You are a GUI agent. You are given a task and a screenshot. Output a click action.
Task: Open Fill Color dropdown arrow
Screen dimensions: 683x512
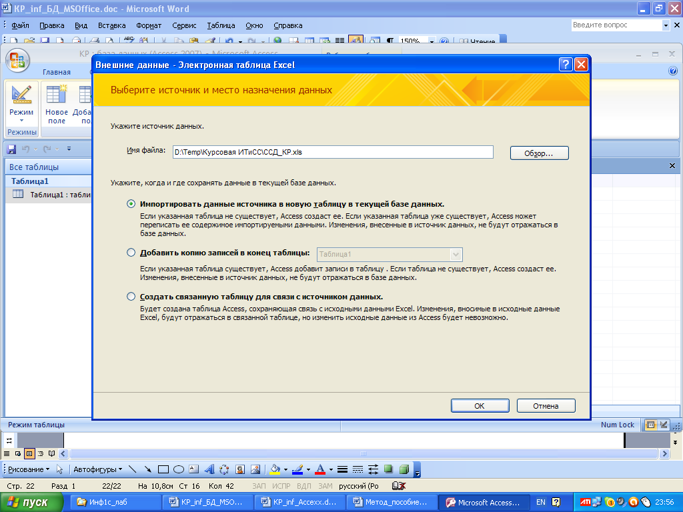pyautogui.click(x=285, y=470)
